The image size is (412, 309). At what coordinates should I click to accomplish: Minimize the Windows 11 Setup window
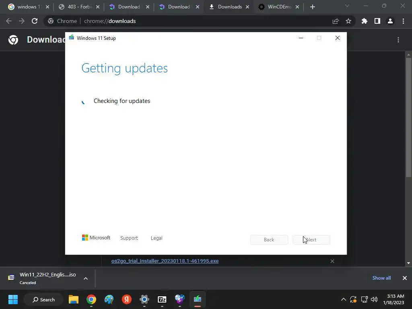coord(301,38)
